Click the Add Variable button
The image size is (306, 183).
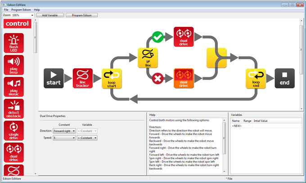pyautogui.click(x=50, y=15)
